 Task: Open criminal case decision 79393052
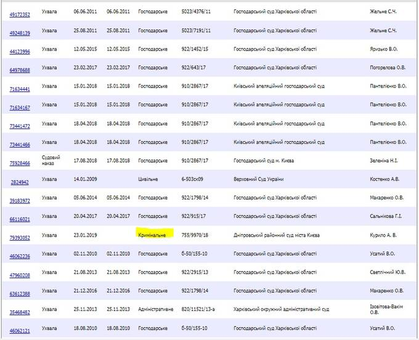[20, 237]
